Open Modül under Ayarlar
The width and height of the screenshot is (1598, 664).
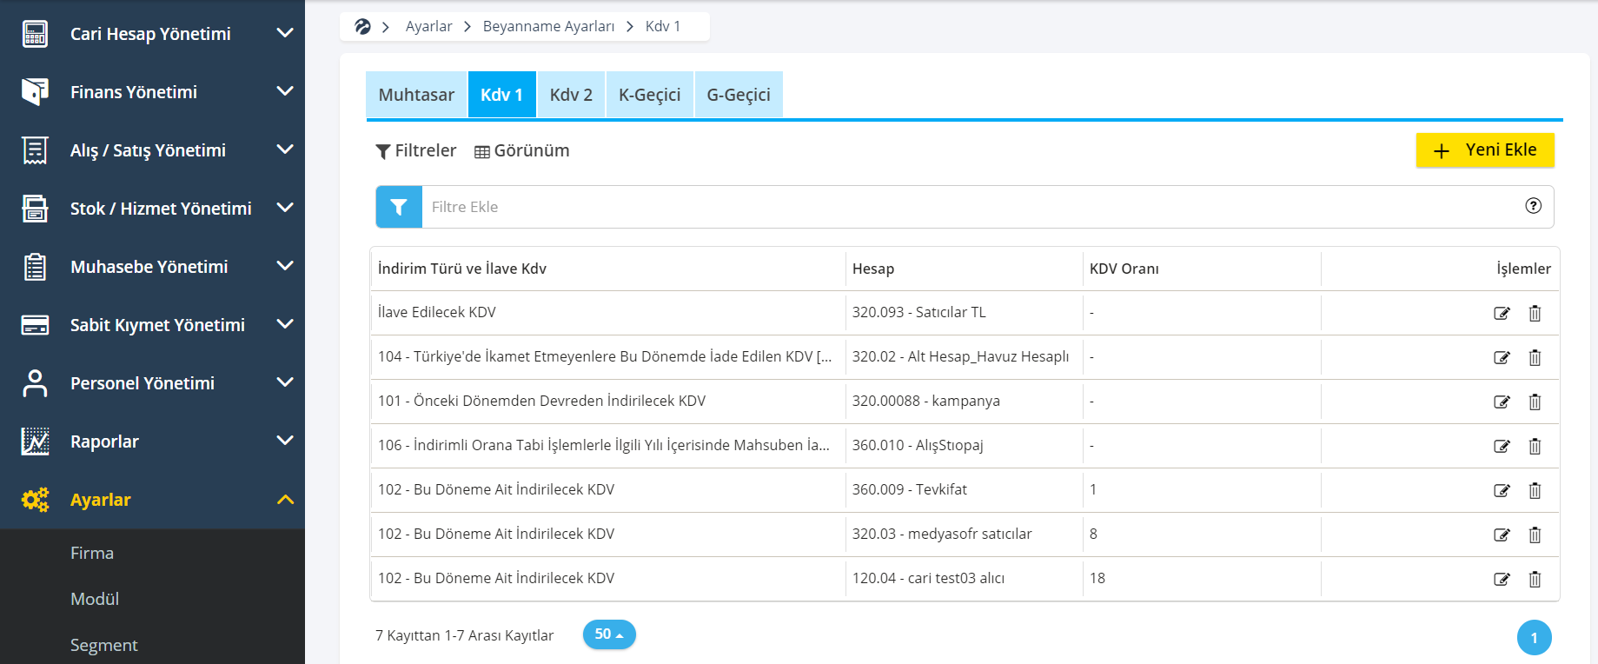pyautogui.click(x=95, y=599)
